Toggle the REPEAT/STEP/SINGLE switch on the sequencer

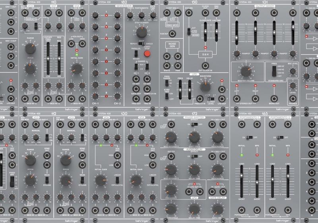[x=142, y=44]
